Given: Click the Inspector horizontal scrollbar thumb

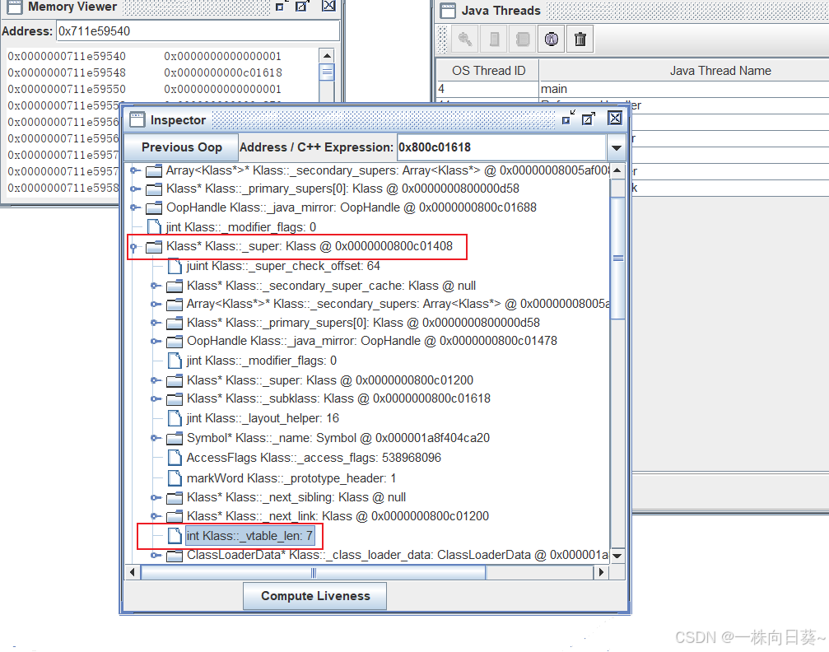Looking at the screenshot, I should point(313,573).
